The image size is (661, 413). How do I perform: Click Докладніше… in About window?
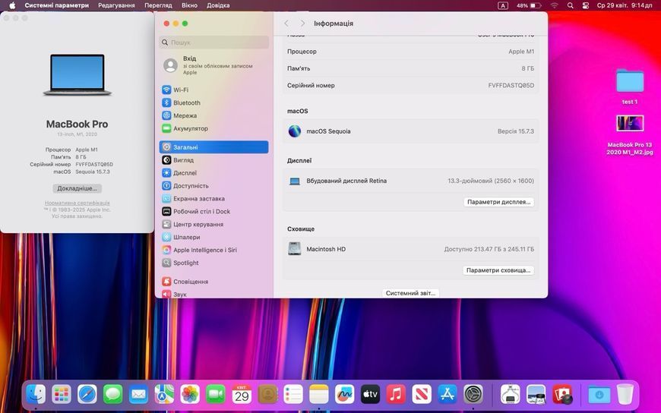pos(77,188)
